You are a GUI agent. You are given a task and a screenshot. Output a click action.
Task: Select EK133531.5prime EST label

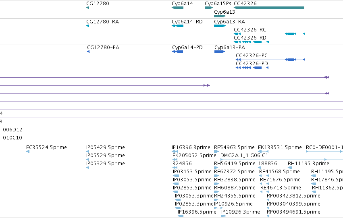pyautogui.click(x=280, y=147)
